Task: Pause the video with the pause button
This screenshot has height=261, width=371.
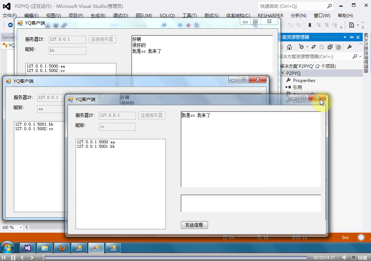Action: click(x=13, y=258)
